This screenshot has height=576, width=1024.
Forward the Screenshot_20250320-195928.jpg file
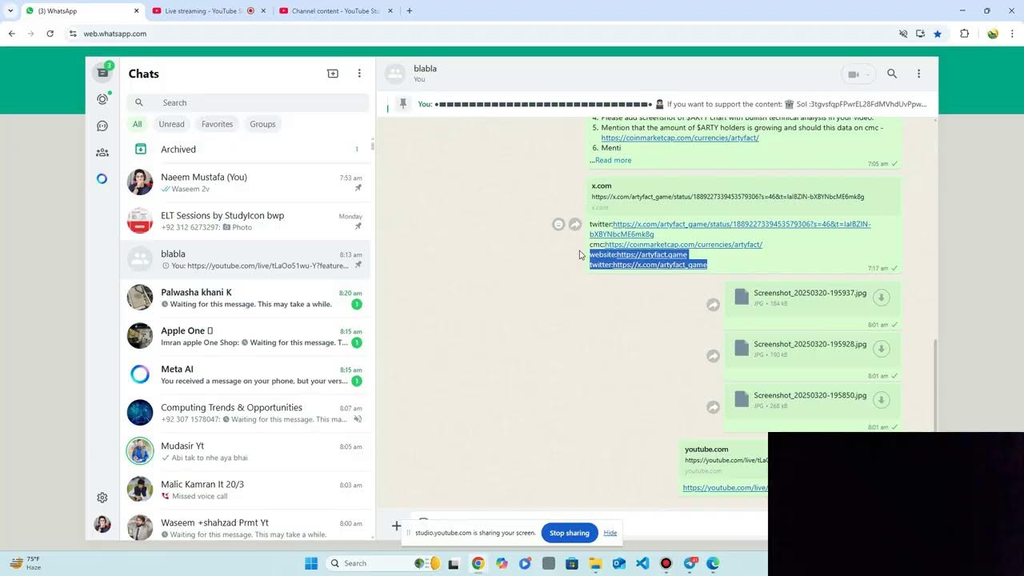[713, 356]
